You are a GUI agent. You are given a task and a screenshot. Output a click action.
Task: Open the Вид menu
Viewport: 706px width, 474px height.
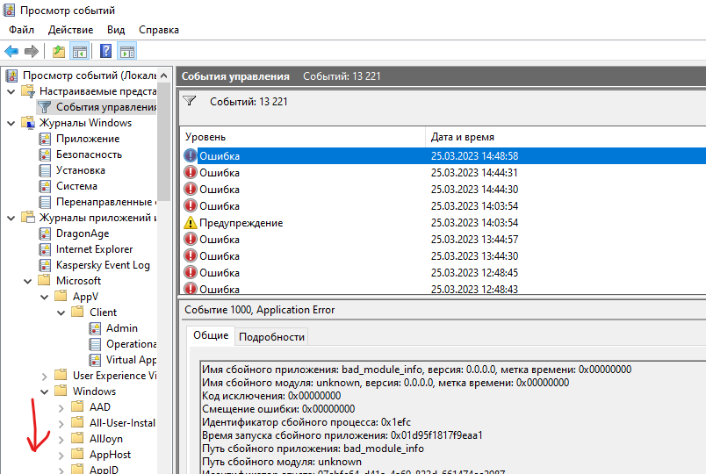click(x=116, y=30)
